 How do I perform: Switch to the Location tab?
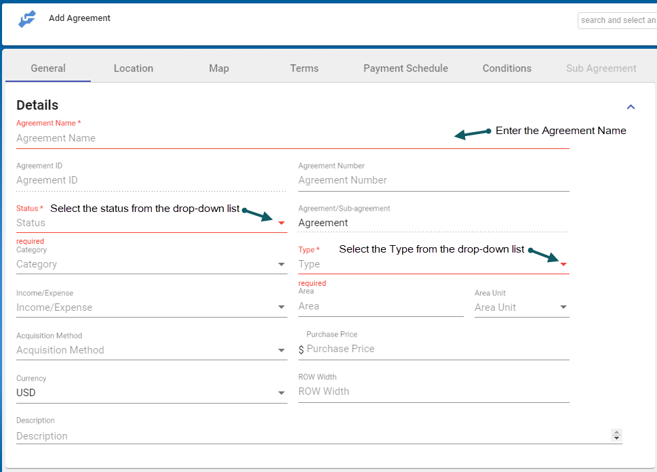[134, 68]
